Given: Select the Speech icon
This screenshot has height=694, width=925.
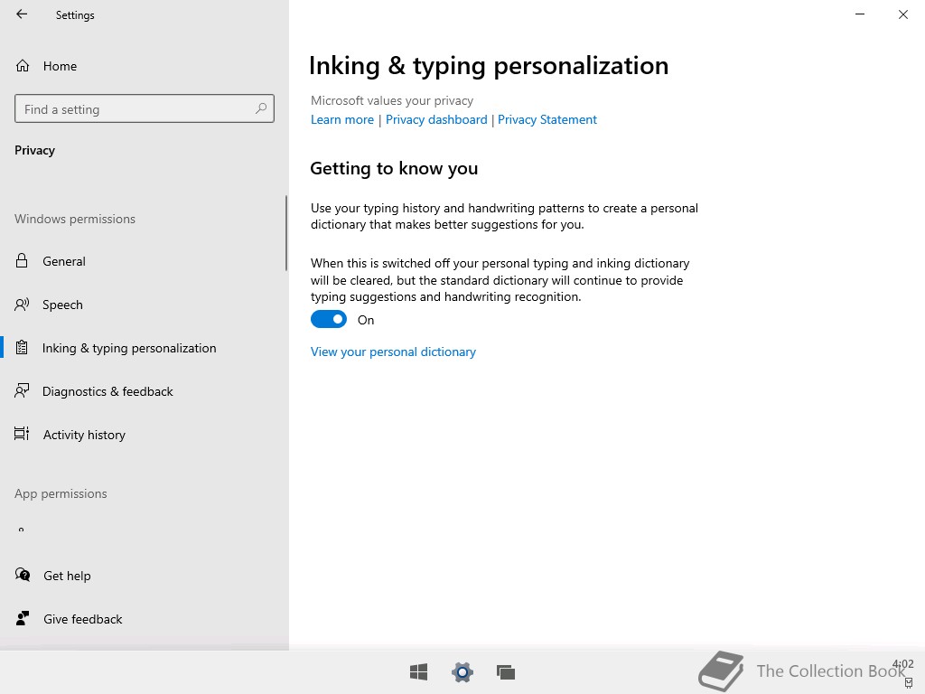Looking at the screenshot, I should click(22, 305).
